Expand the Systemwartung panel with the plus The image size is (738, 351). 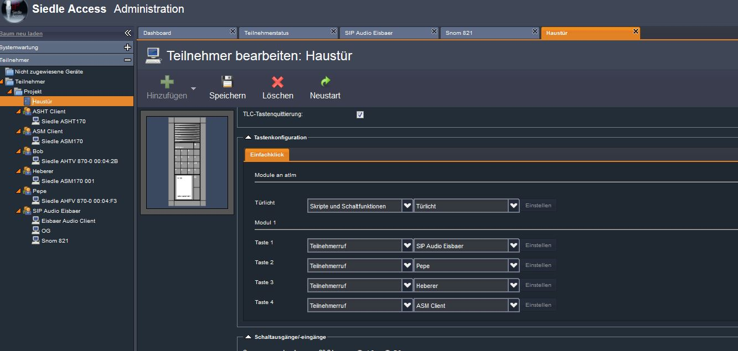tap(128, 48)
